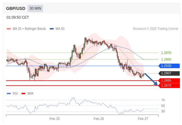Click the RSI legend label

click(15, 93)
